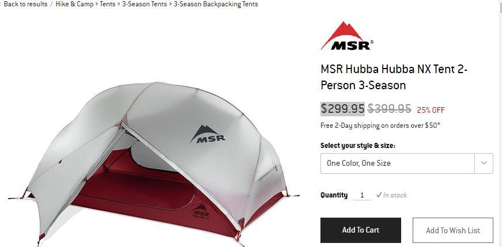Click the Free 2-Day shipping notice
This screenshot has width=502, height=247.
click(x=380, y=126)
